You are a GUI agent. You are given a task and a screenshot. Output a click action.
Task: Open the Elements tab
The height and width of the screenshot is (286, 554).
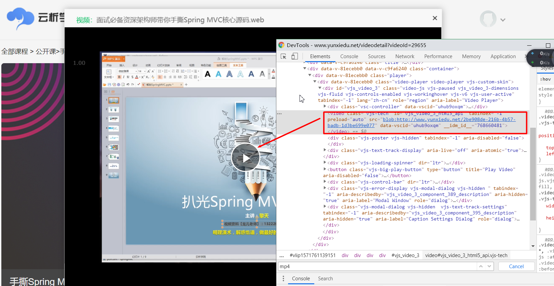click(x=320, y=56)
